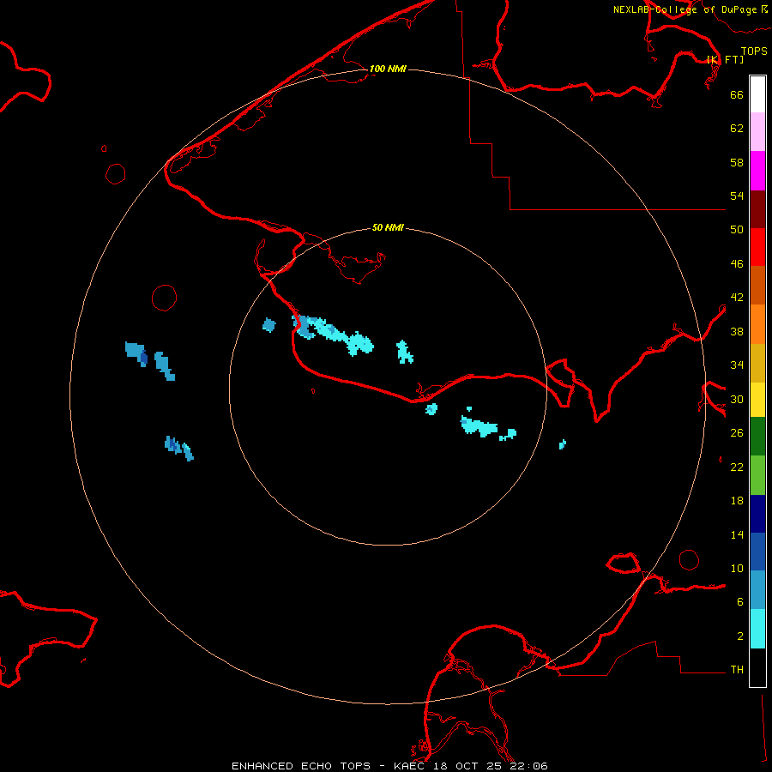Image resolution: width=772 pixels, height=772 pixels.
Task: Click the NEXLAB-College of DuPage credit text
Action: tap(686, 9)
